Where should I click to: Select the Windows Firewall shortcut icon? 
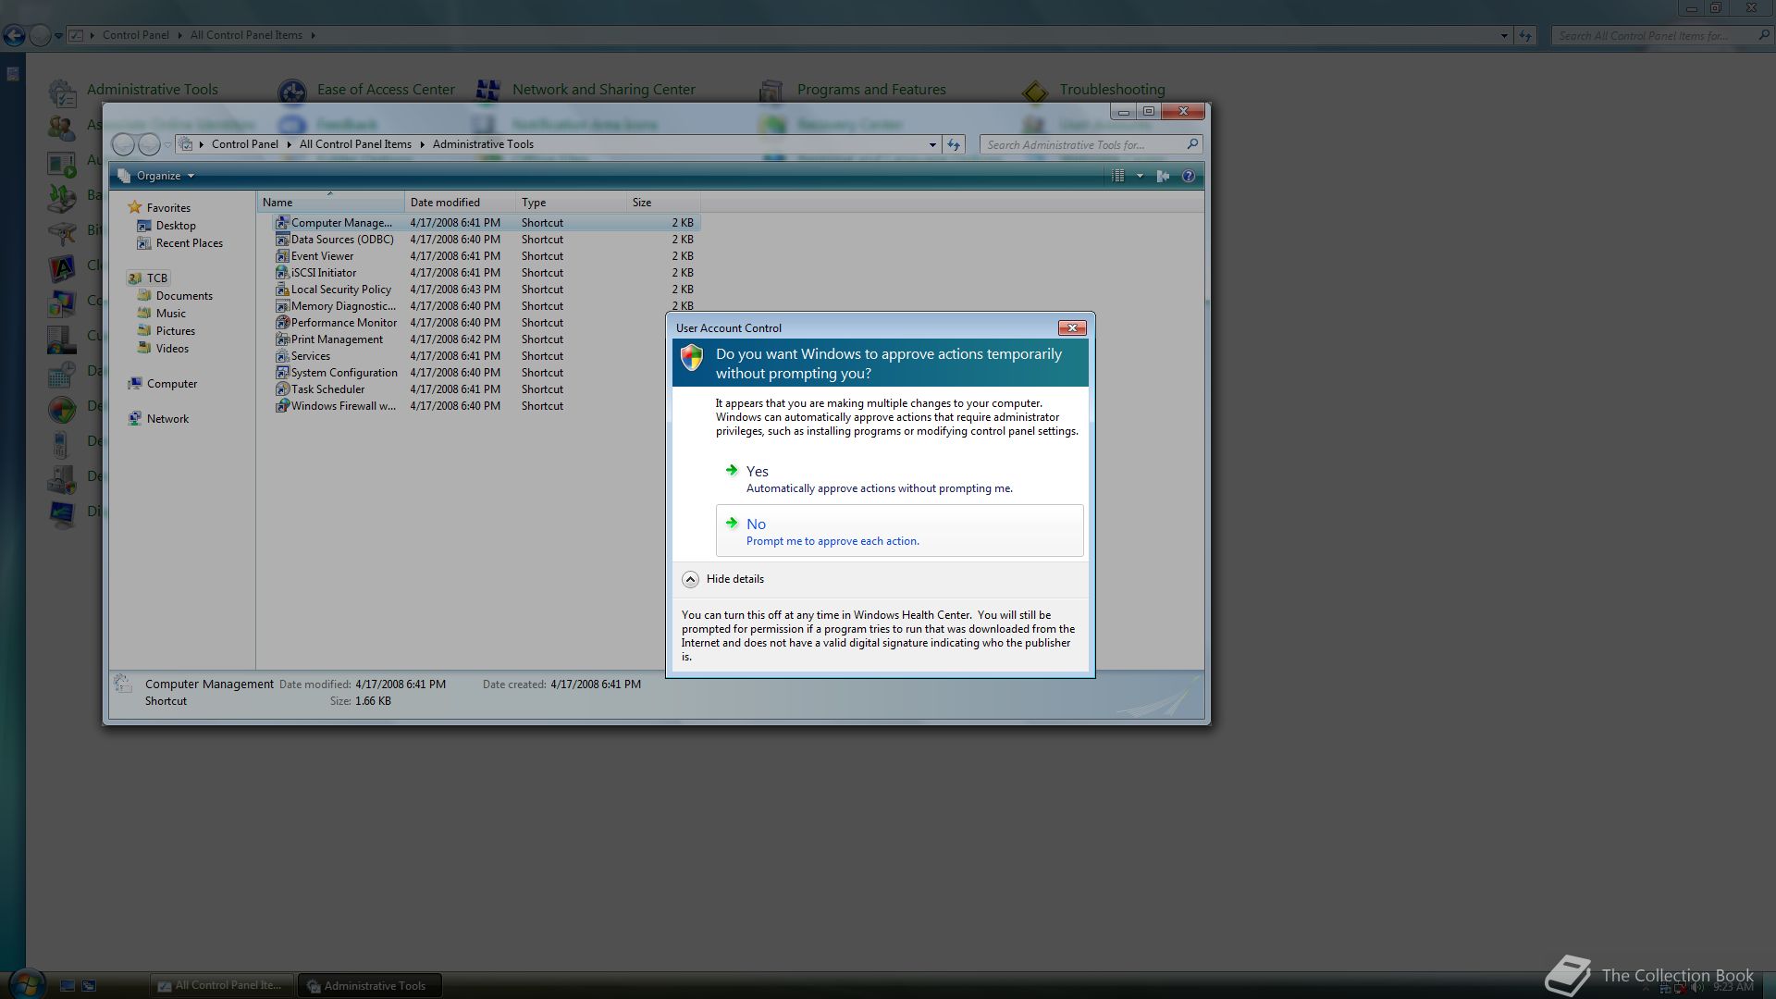pos(282,406)
